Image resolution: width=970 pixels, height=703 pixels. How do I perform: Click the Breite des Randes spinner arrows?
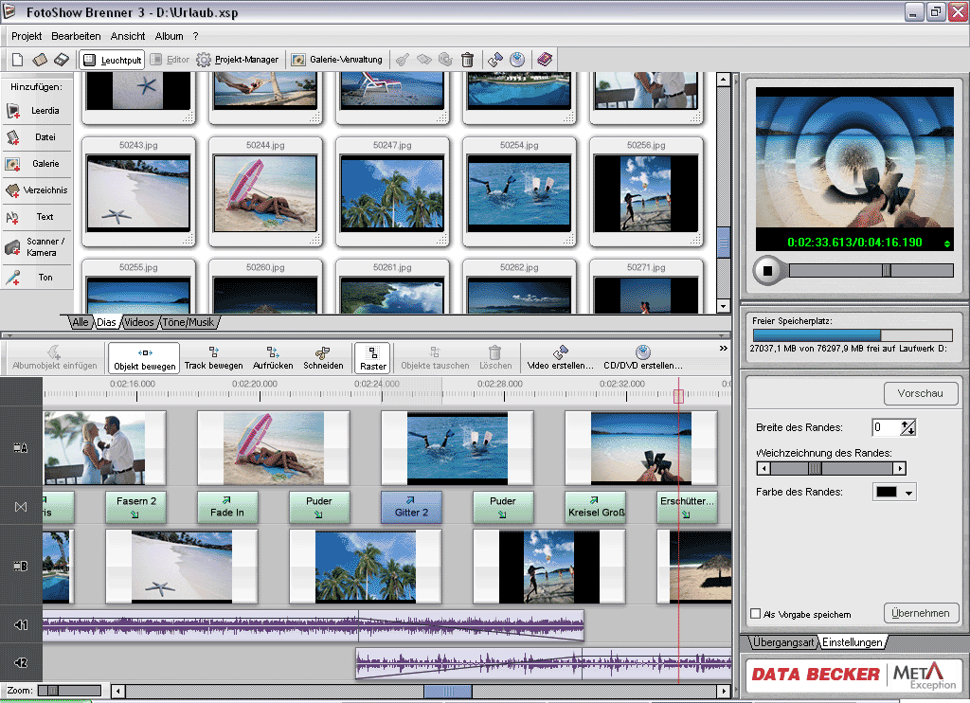(908, 427)
